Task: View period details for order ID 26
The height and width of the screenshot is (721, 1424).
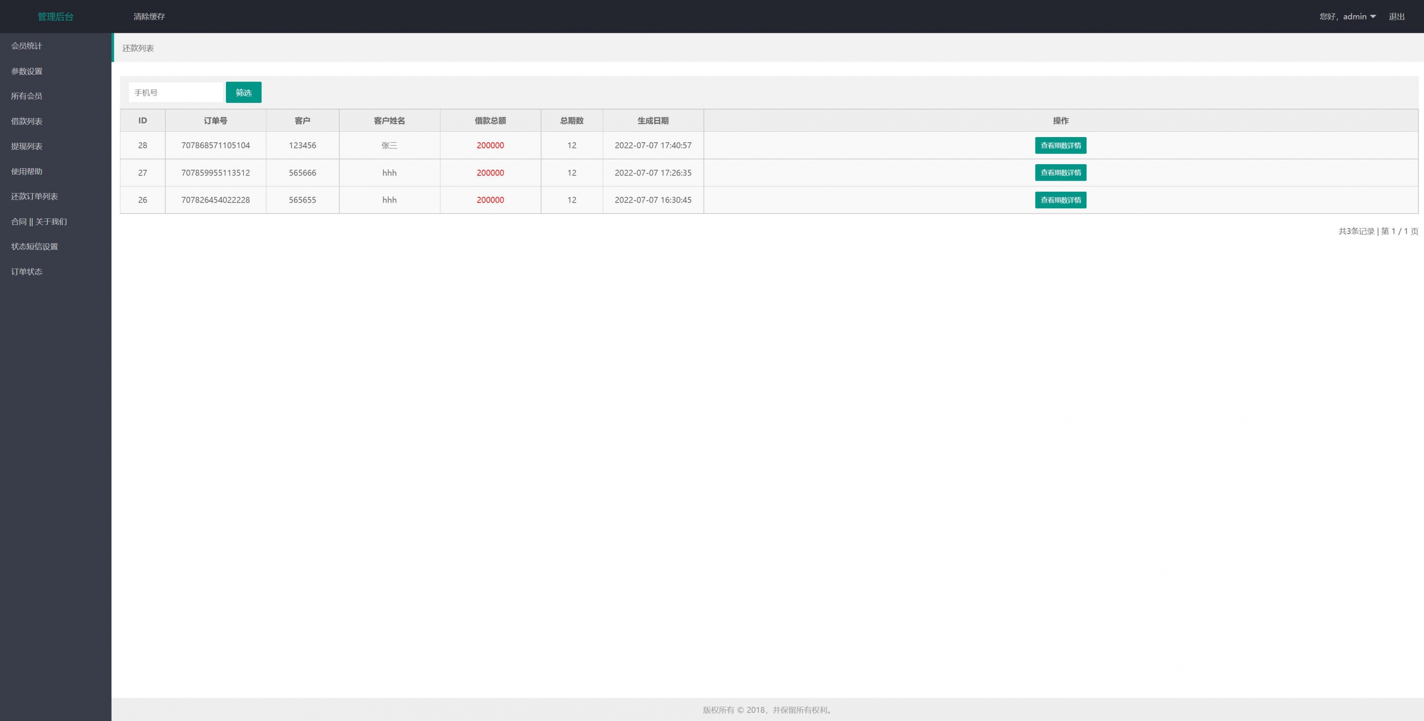Action: tap(1060, 200)
